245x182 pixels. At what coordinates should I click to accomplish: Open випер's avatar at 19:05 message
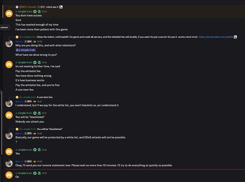[x=9, y=43]
